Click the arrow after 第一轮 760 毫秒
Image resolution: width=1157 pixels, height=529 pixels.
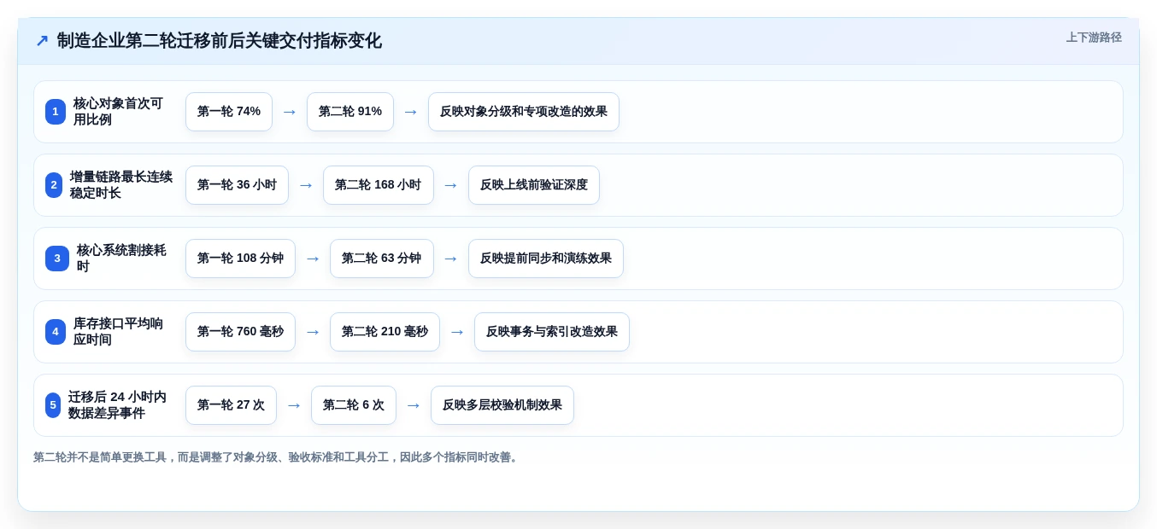pyautogui.click(x=313, y=332)
